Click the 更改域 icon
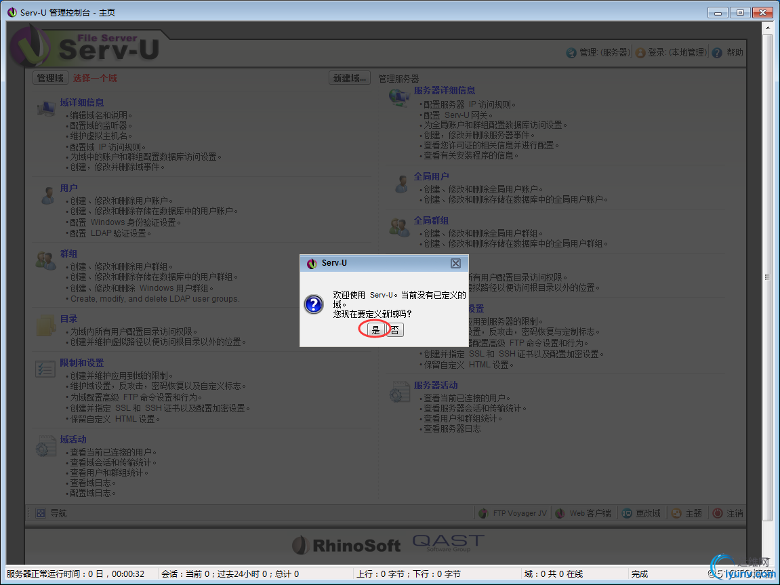Screen dimensions: 780x585 pyautogui.click(x=627, y=513)
